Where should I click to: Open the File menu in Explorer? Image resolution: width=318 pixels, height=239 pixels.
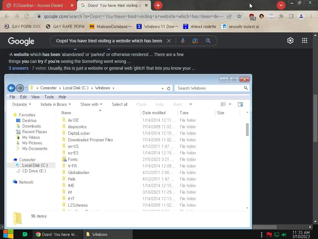tap(12, 97)
